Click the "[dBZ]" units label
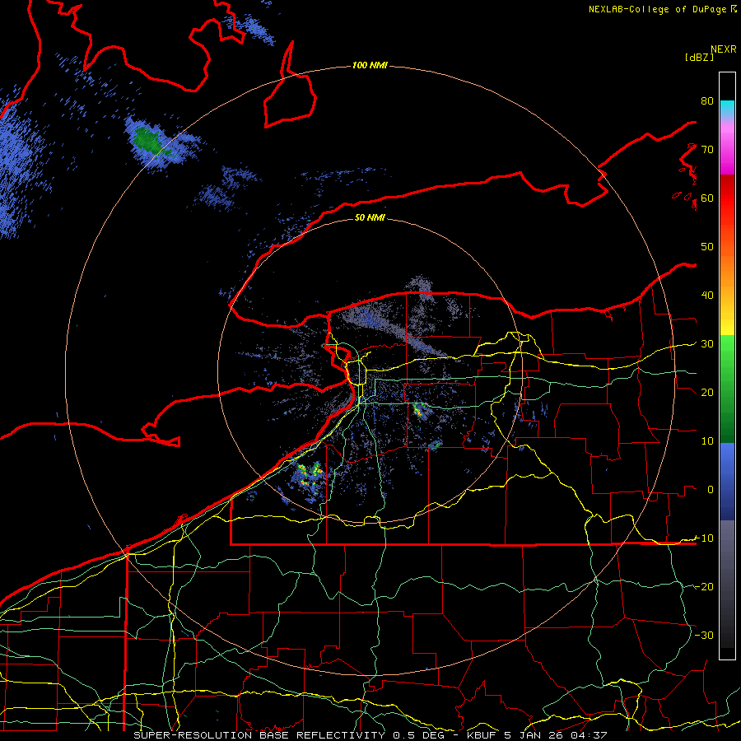The height and width of the screenshot is (741, 741). [x=699, y=57]
